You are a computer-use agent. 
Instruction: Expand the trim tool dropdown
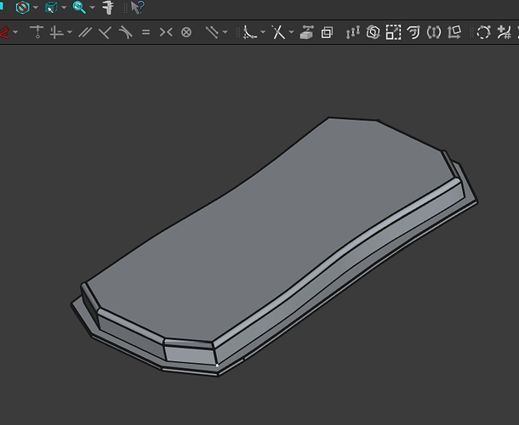click(291, 32)
